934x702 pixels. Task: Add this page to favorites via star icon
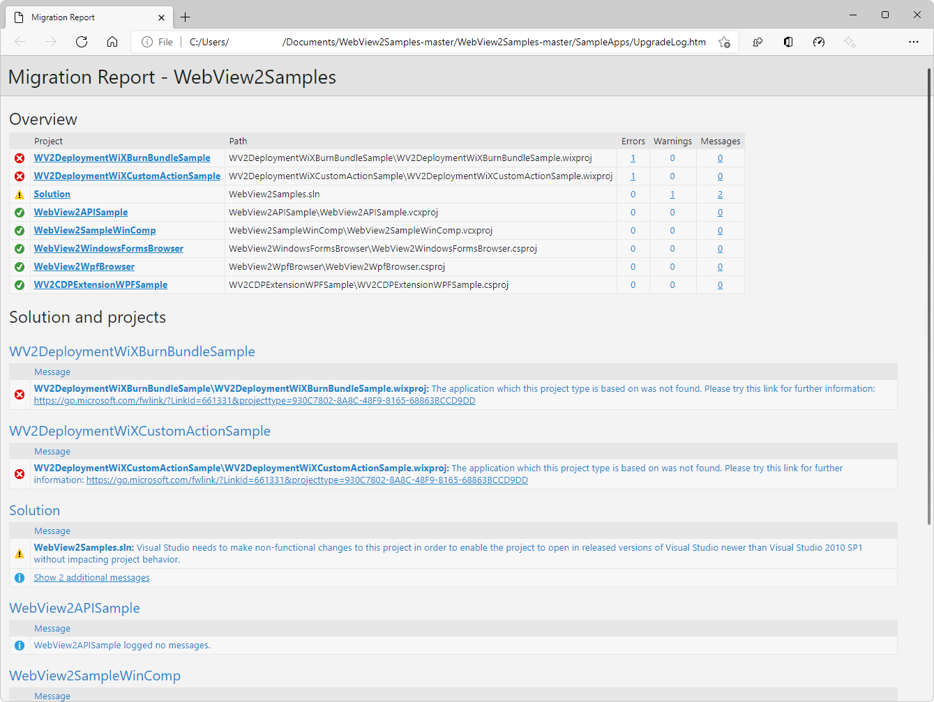[x=725, y=42]
